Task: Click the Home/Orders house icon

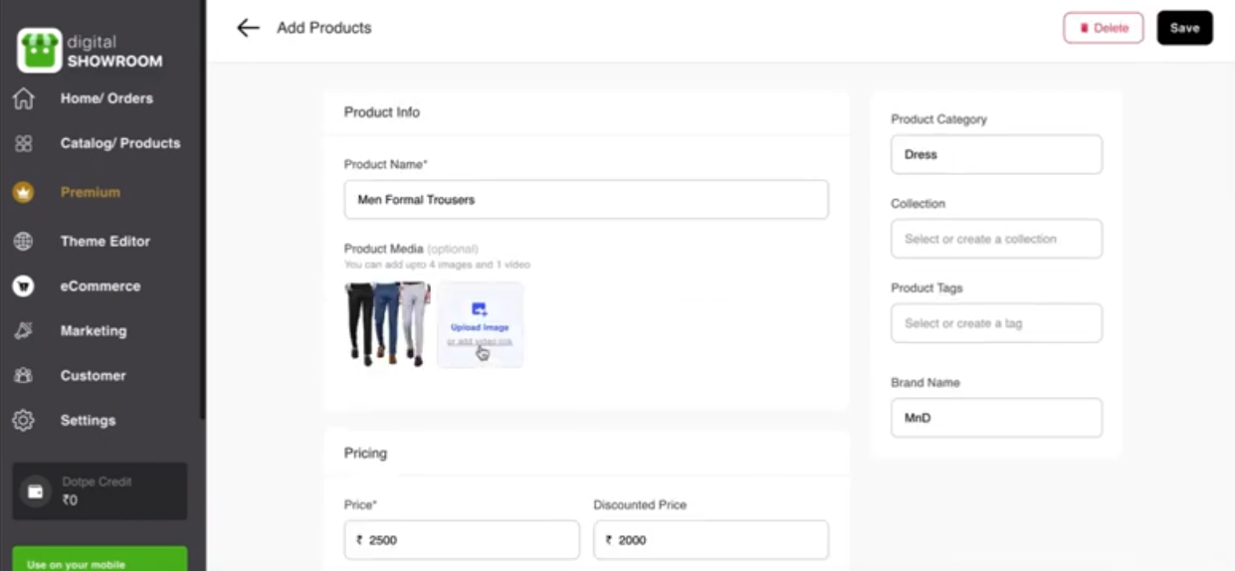Action: (x=23, y=98)
